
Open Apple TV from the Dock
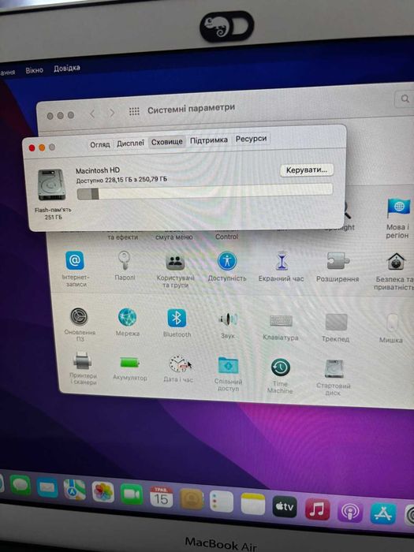click(285, 506)
